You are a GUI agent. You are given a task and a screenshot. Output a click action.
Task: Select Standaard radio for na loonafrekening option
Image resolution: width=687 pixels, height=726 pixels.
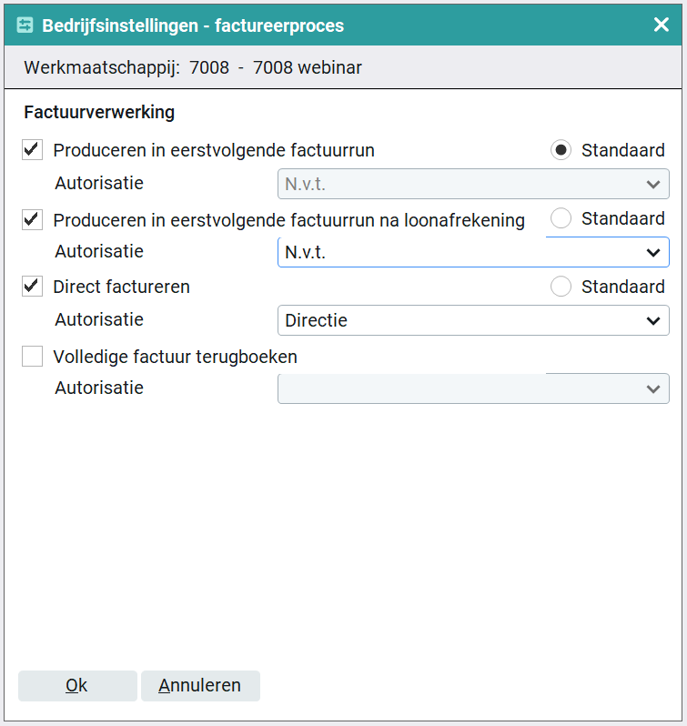pos(561,218)
